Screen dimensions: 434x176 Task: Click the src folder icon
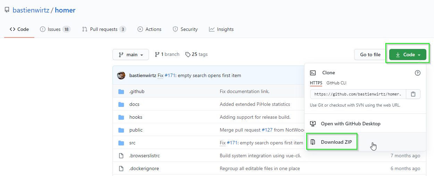coord(121,143)
